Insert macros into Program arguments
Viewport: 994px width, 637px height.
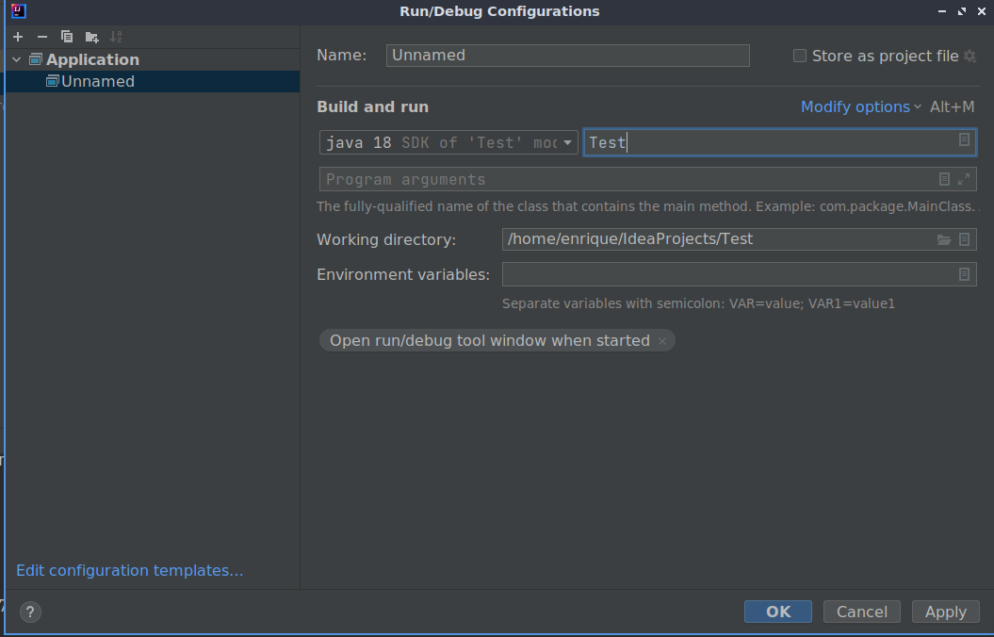click(x=944, y=179)
